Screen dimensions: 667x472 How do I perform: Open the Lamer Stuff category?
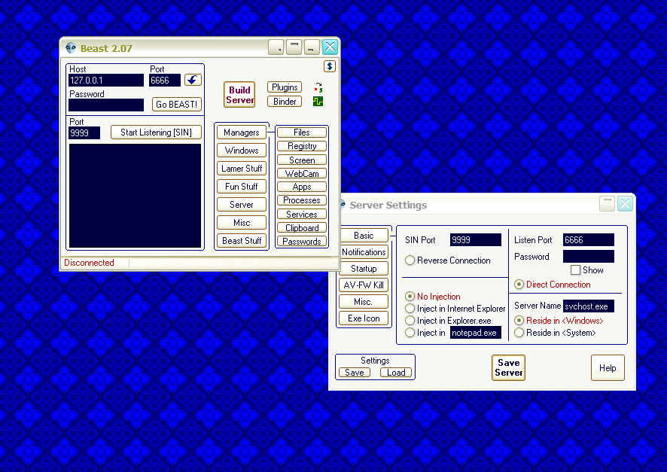coord(242,169)
